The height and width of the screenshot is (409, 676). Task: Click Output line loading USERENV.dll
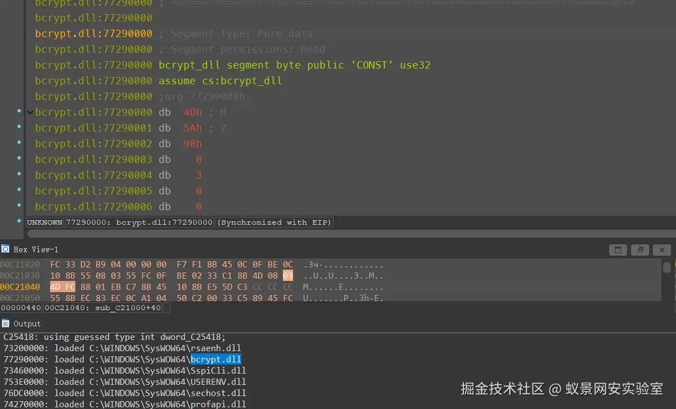pyautogui.click(x=125, y=382)
